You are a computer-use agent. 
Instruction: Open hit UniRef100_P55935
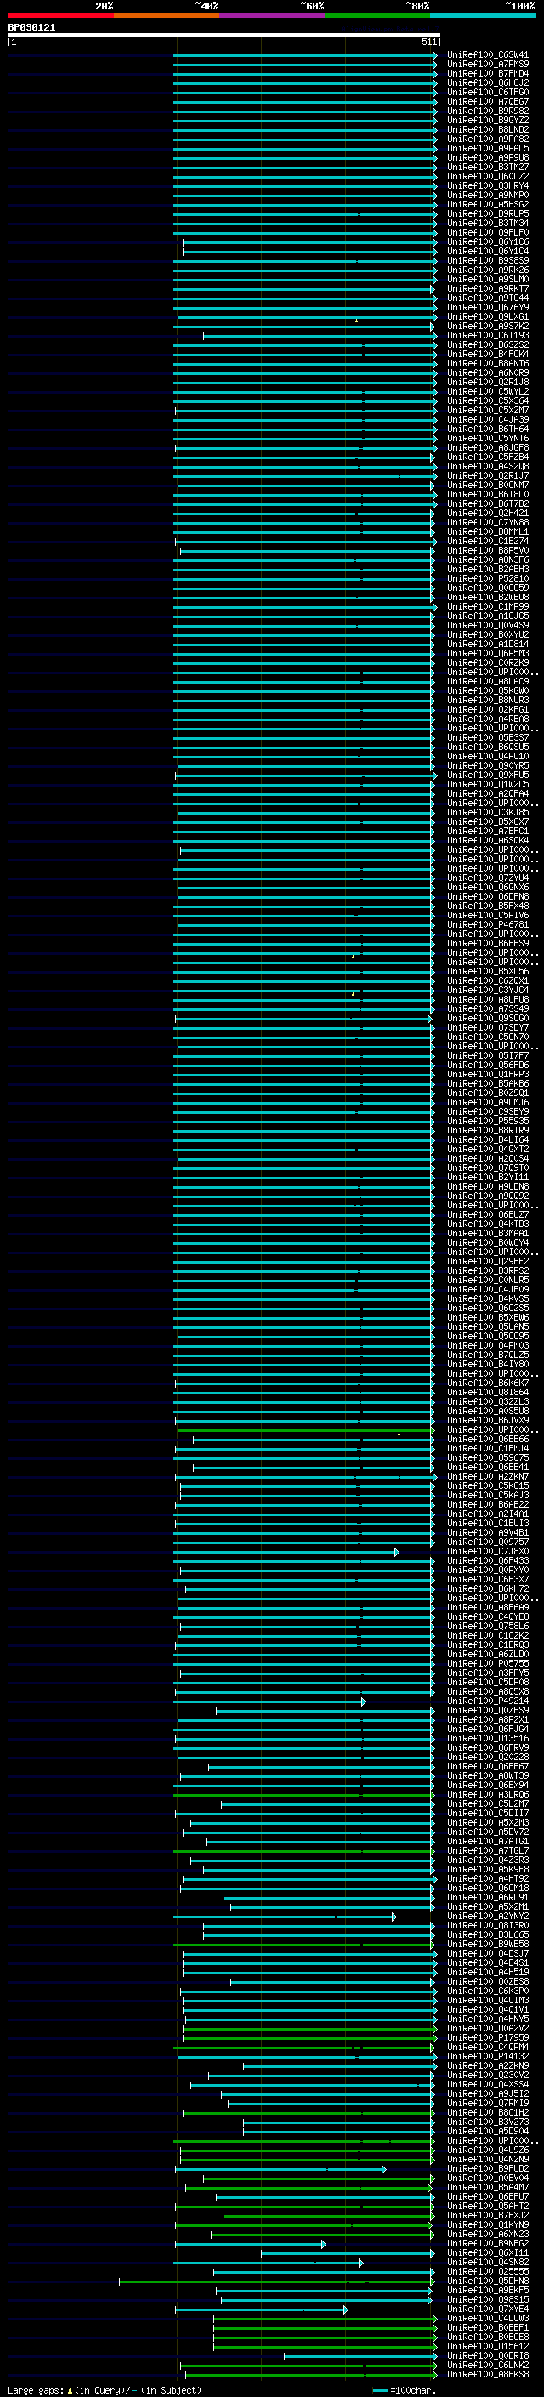(x=488, y=1121)
